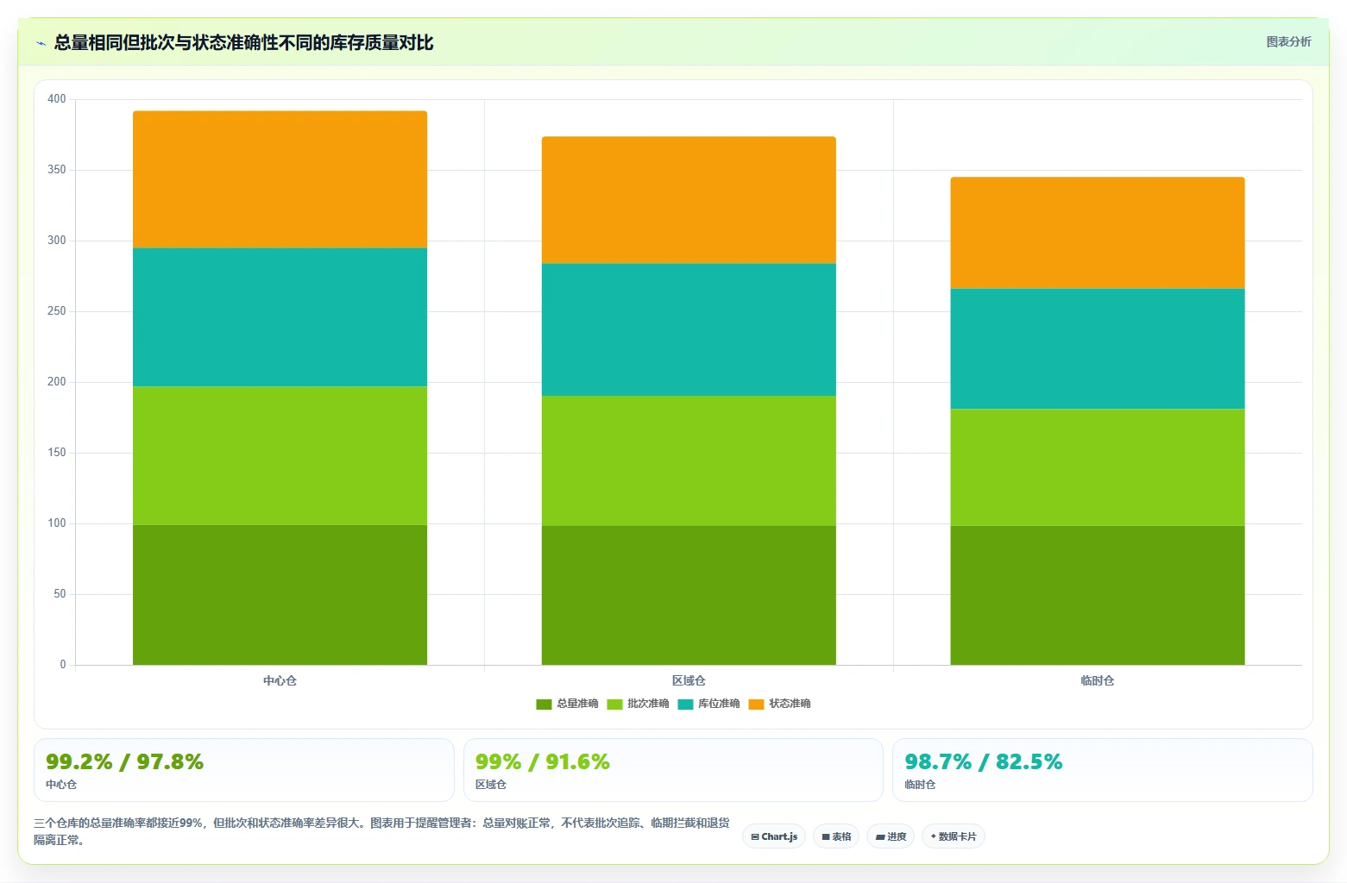
Task: Select the teal 库位准确 segment of the 中心仓 bar
Action: 280,317
